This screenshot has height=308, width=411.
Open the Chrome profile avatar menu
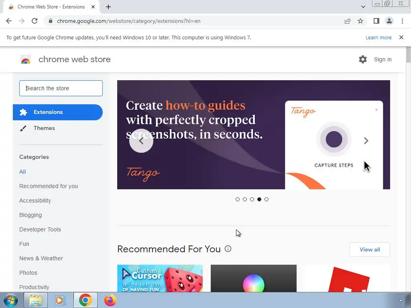389,21
